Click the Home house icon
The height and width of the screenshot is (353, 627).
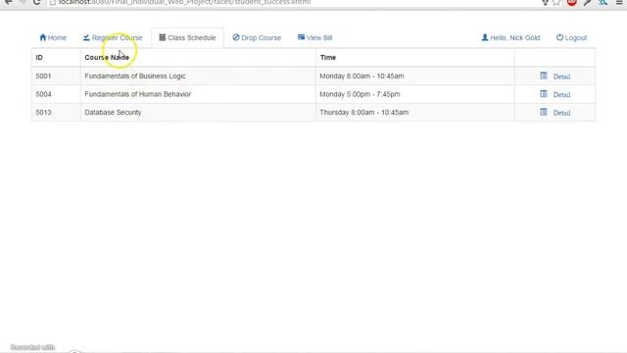point(43,37)
